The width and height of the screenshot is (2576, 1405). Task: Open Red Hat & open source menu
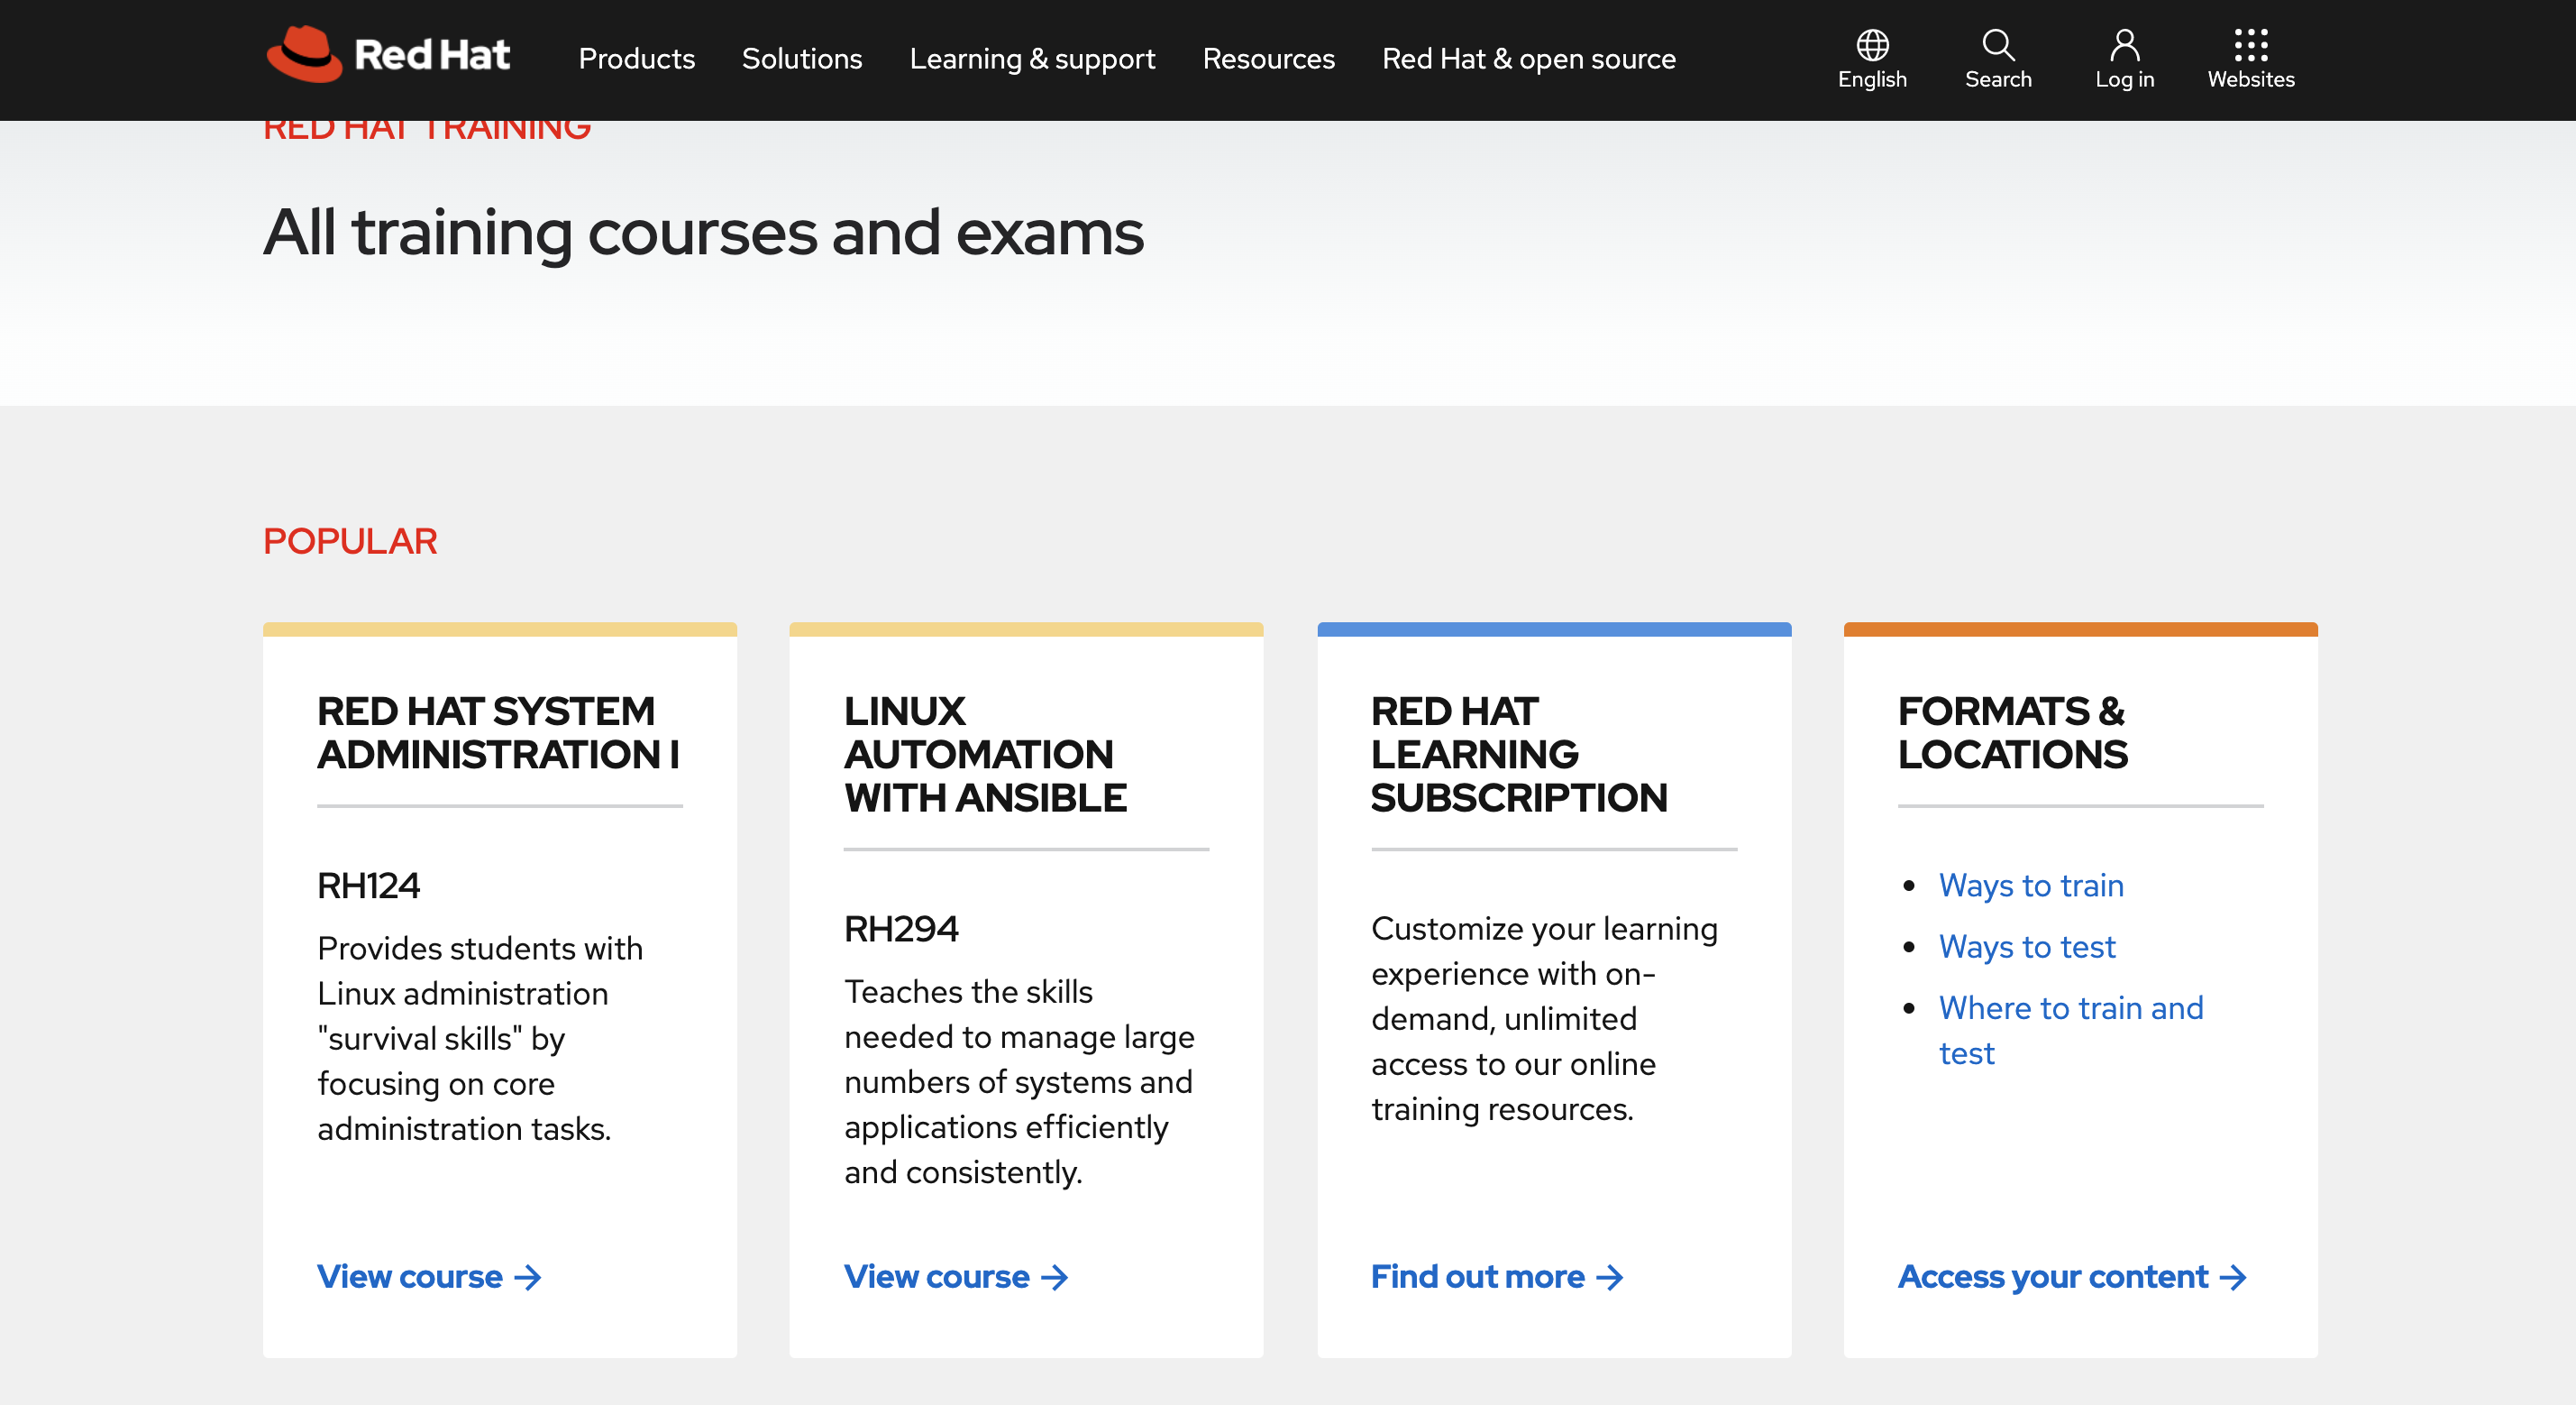(x=1528, y=59)
